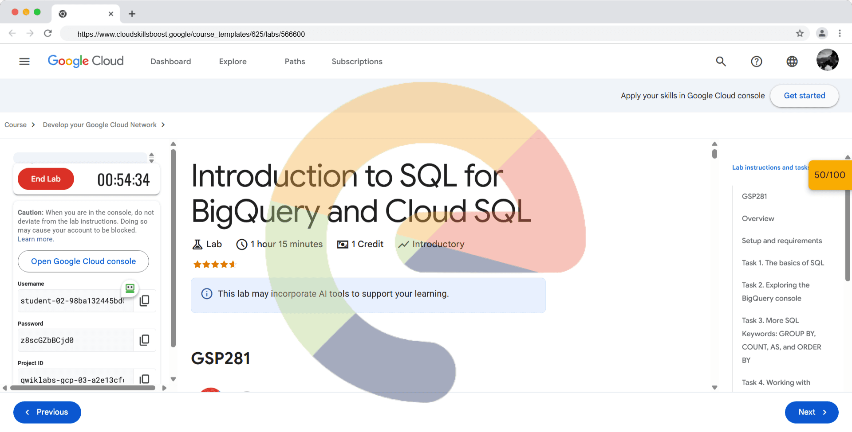Screen dimensions: 852x432
Task: Open Chrome's three-dot browser menu
Action: point(840,34)
